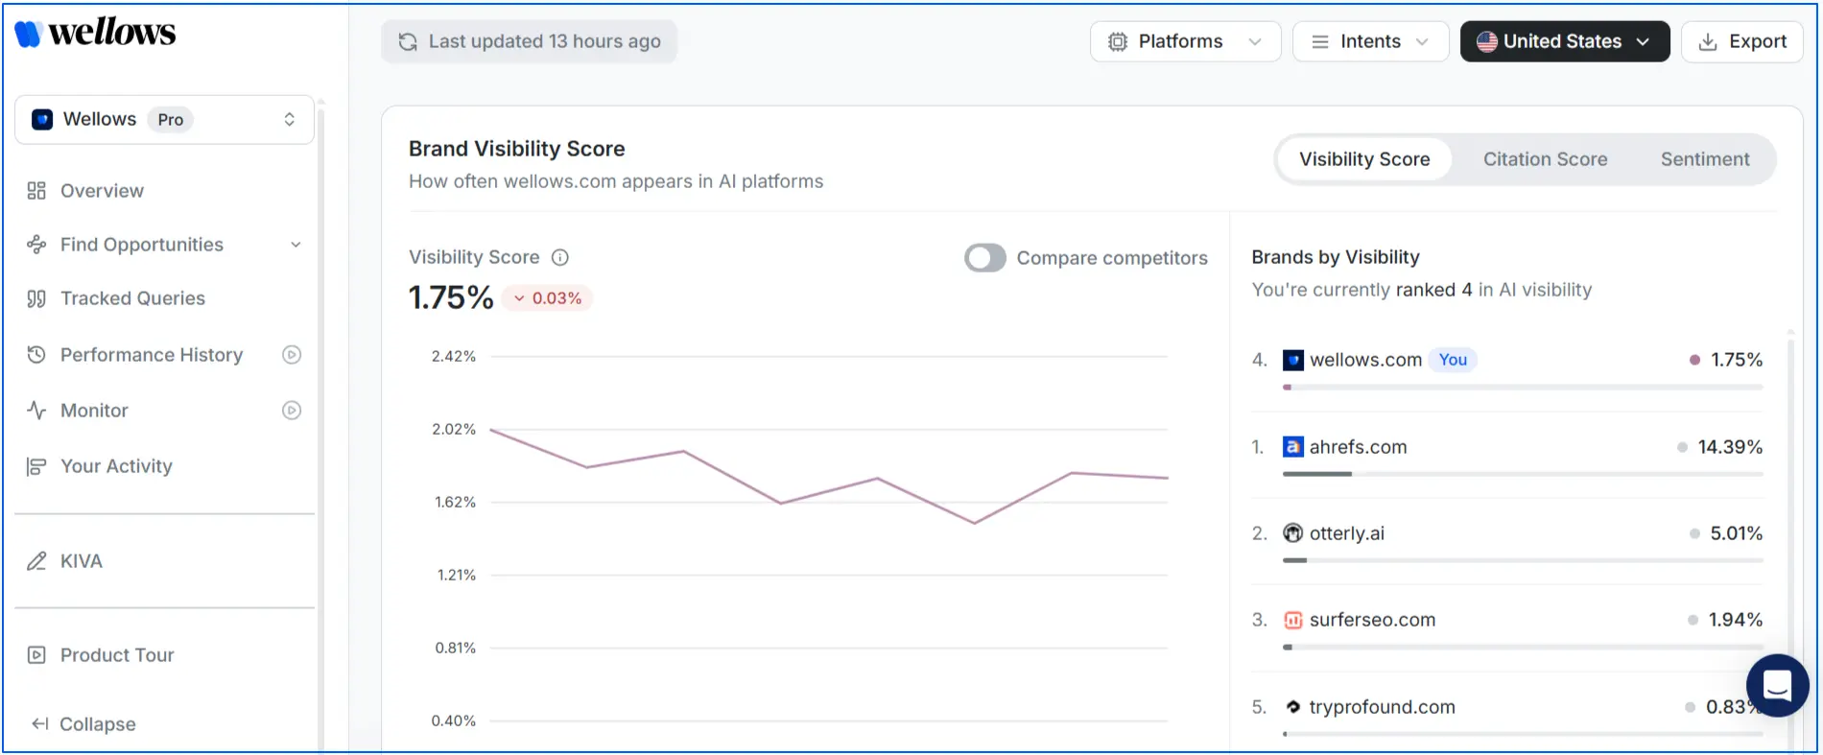Viewport: 1823px width, 755px height.
Task: Enable the Compare competitors toggle
Action: pyautogui.click(x=985, y=258)
